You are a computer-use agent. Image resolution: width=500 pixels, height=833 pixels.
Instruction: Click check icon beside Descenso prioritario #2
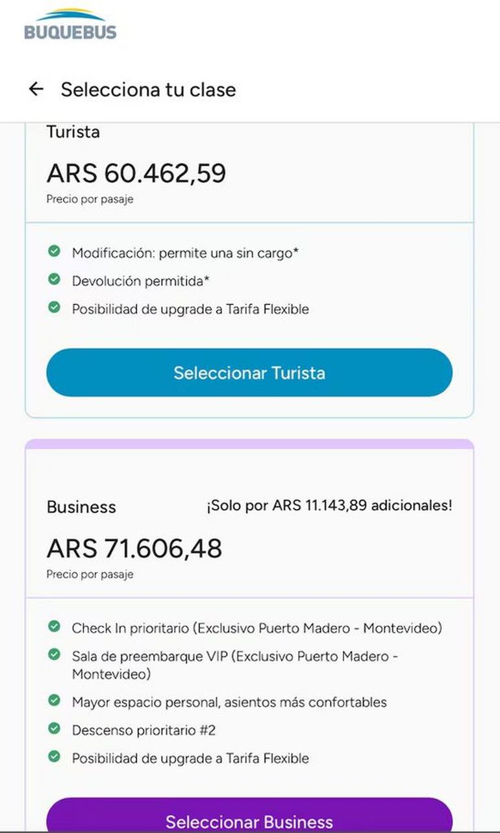pyautogui.click(x=55, y=728)
